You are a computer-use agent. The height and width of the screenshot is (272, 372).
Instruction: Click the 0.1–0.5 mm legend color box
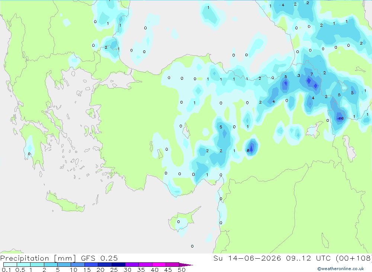click(10, 265)
